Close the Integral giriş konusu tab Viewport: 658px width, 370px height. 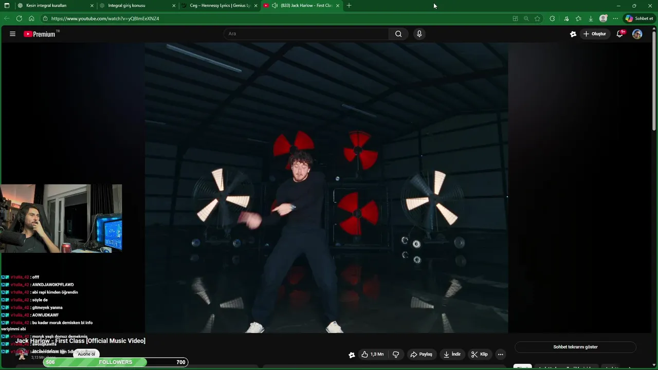174,6
